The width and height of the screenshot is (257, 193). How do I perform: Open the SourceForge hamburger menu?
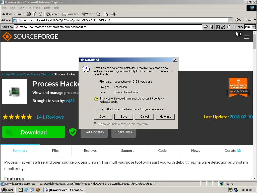246,37
